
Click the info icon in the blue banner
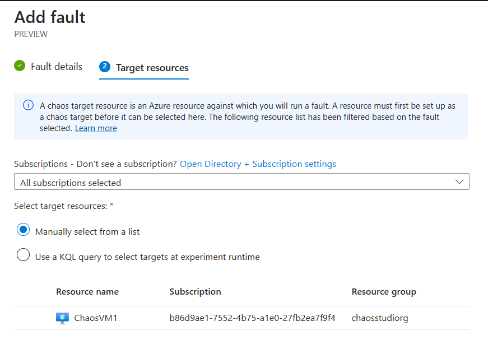pos(27,106)
